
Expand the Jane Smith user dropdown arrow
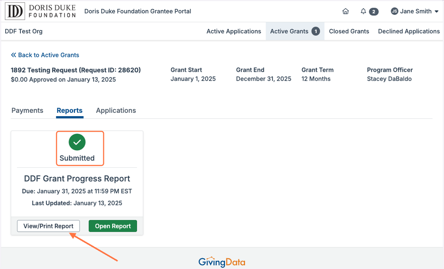click(437, 11)
